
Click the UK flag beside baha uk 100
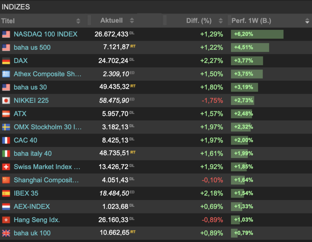[6, 233]
